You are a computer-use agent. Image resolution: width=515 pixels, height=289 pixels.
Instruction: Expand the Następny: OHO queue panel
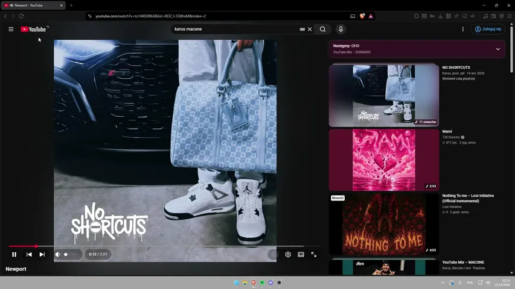pos(498,49)
